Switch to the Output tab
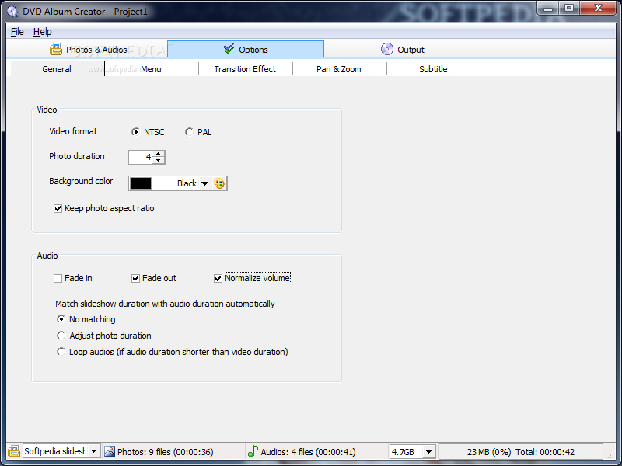 click(x=402, y=50)
